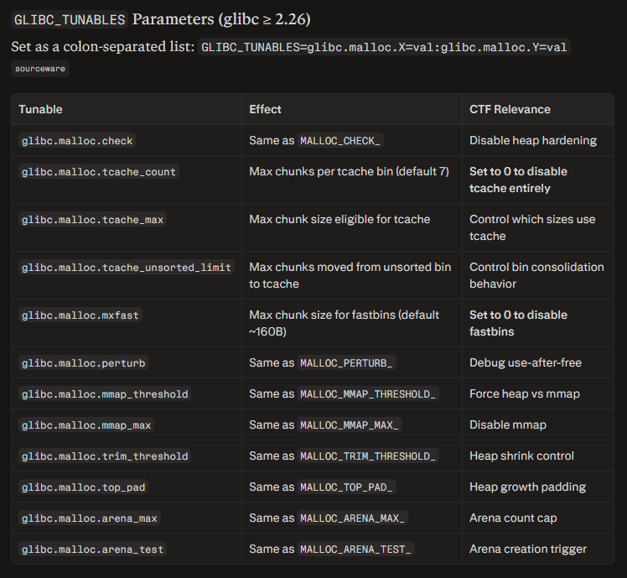Viewport: 627px width, 578px height.
Task: Click glibc.malloc.trim_threshold in the Tunable column
Action: click(105, 456)
